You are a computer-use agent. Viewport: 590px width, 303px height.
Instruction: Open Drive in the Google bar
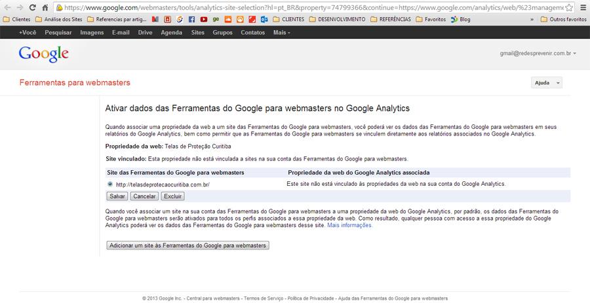(146, 33)
